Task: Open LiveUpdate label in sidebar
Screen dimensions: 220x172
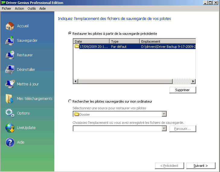Action: 26,128
